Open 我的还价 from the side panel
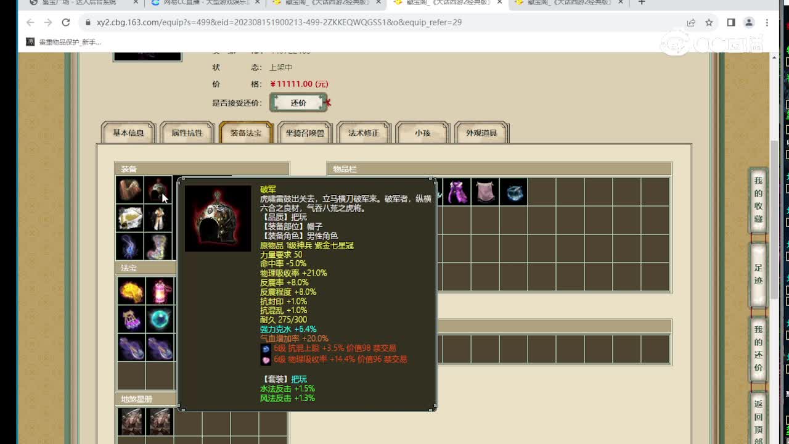The width and height of the screenshot is (789, 444). pos(758,348)
